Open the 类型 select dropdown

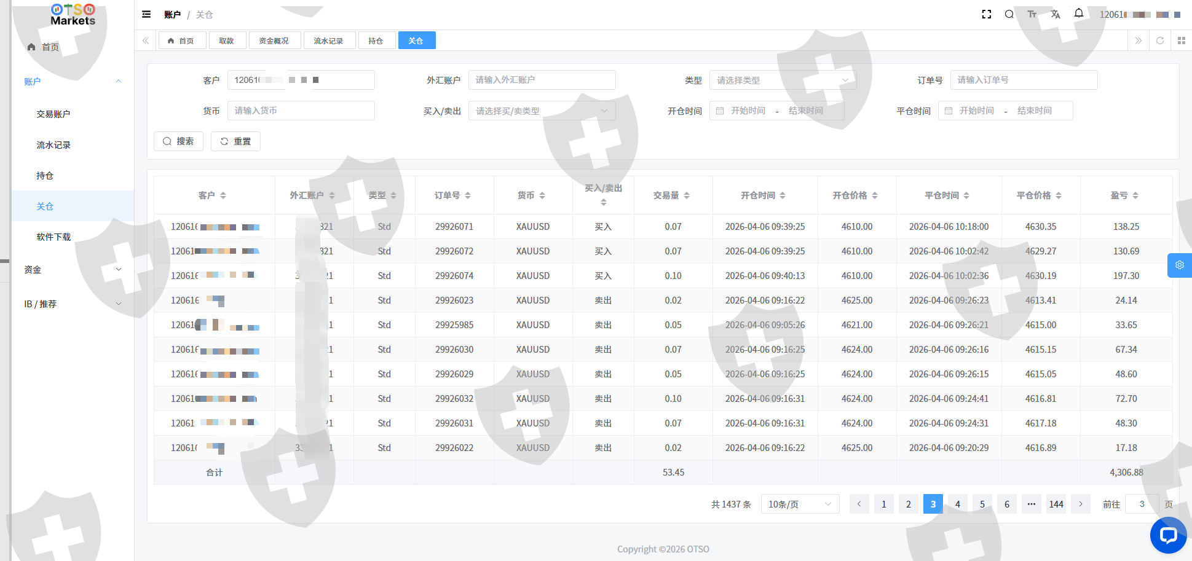783,80
